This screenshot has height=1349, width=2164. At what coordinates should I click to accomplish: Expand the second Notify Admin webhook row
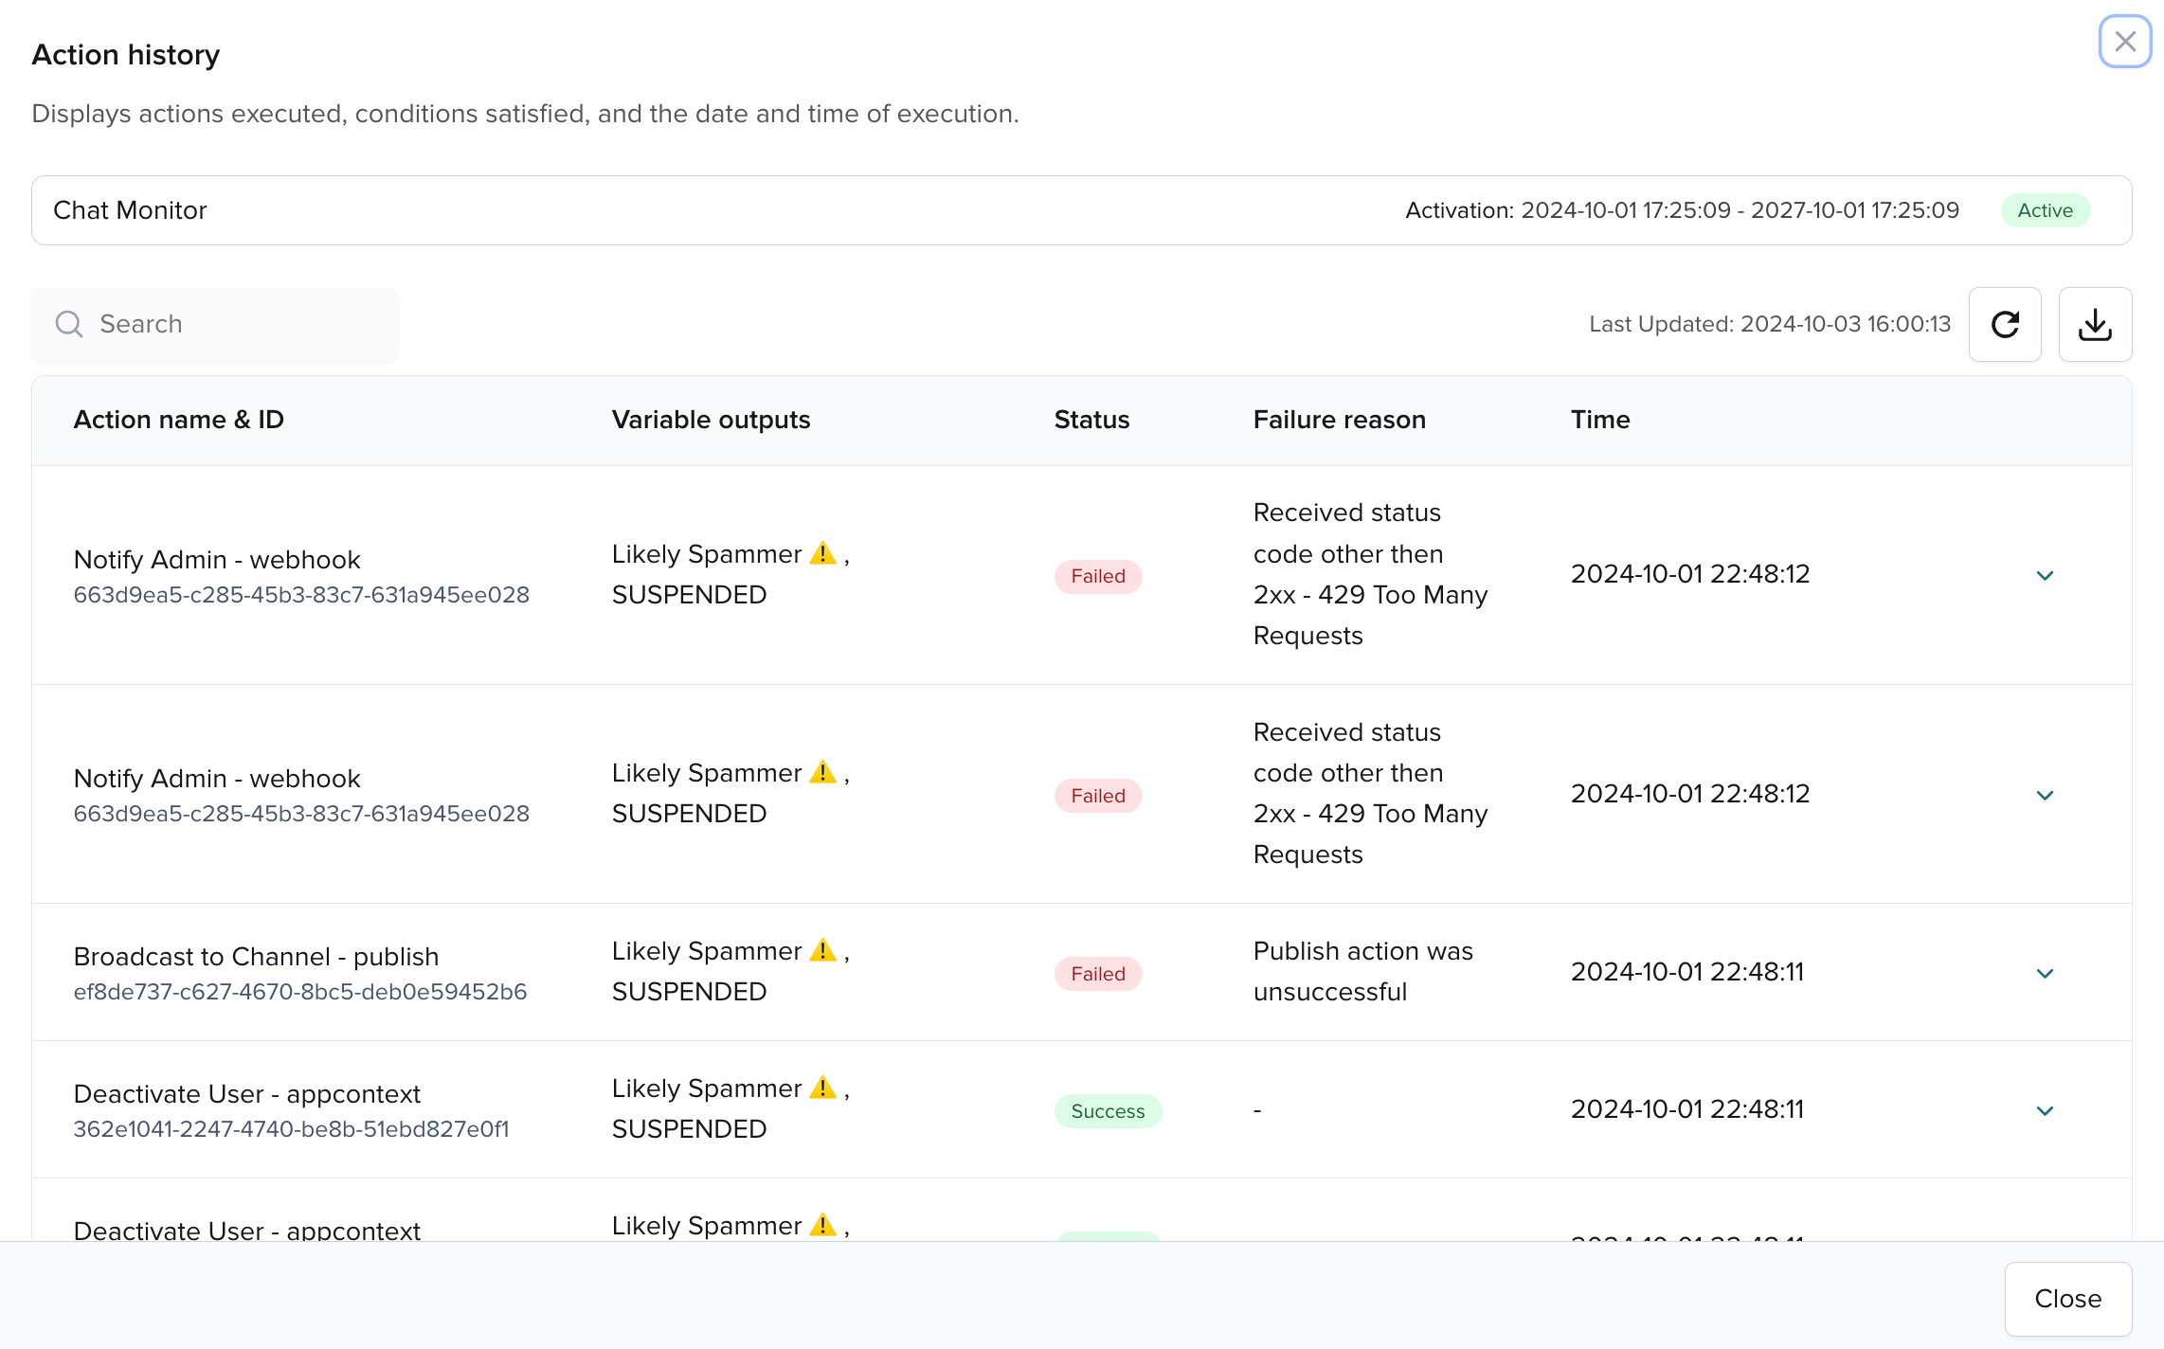coord(2045,796)
